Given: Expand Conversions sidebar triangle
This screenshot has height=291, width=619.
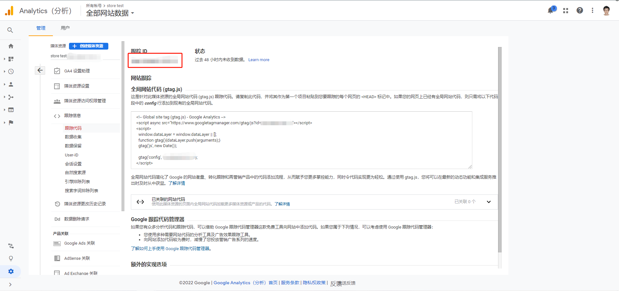Looking at the screenshot, I should [x=5, y=123].
